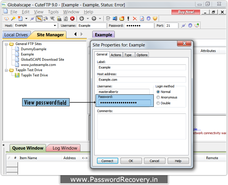
Task: Click the gear Settings icon in main toolbar
Action: 149,18
